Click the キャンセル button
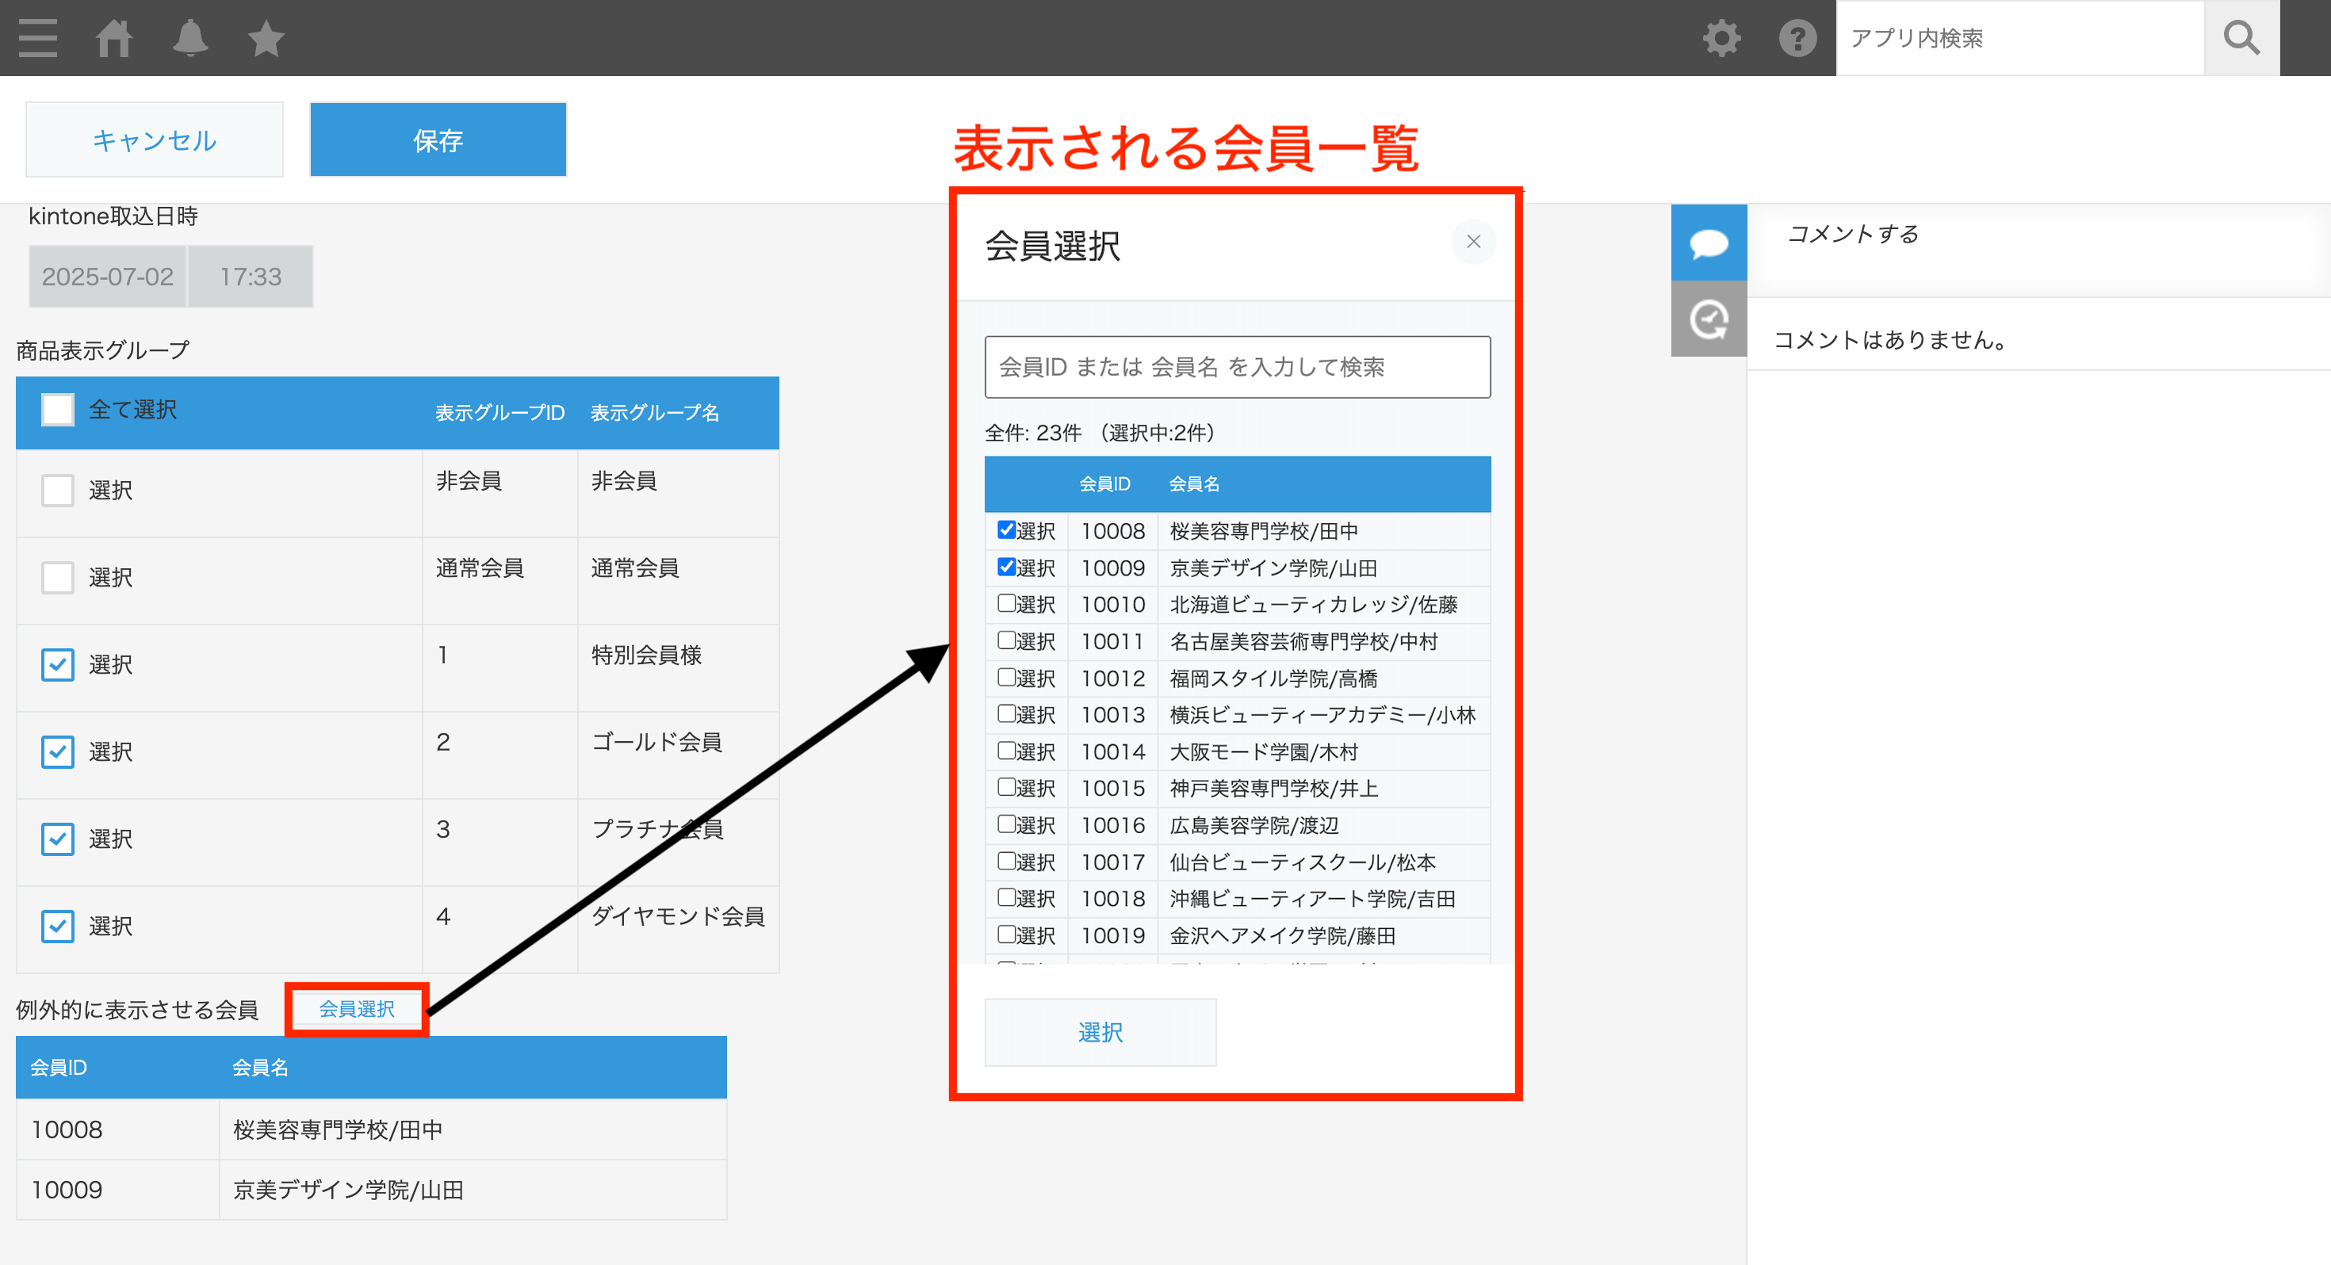Viewport: 2331px width, 1265px height. point(154,139)
